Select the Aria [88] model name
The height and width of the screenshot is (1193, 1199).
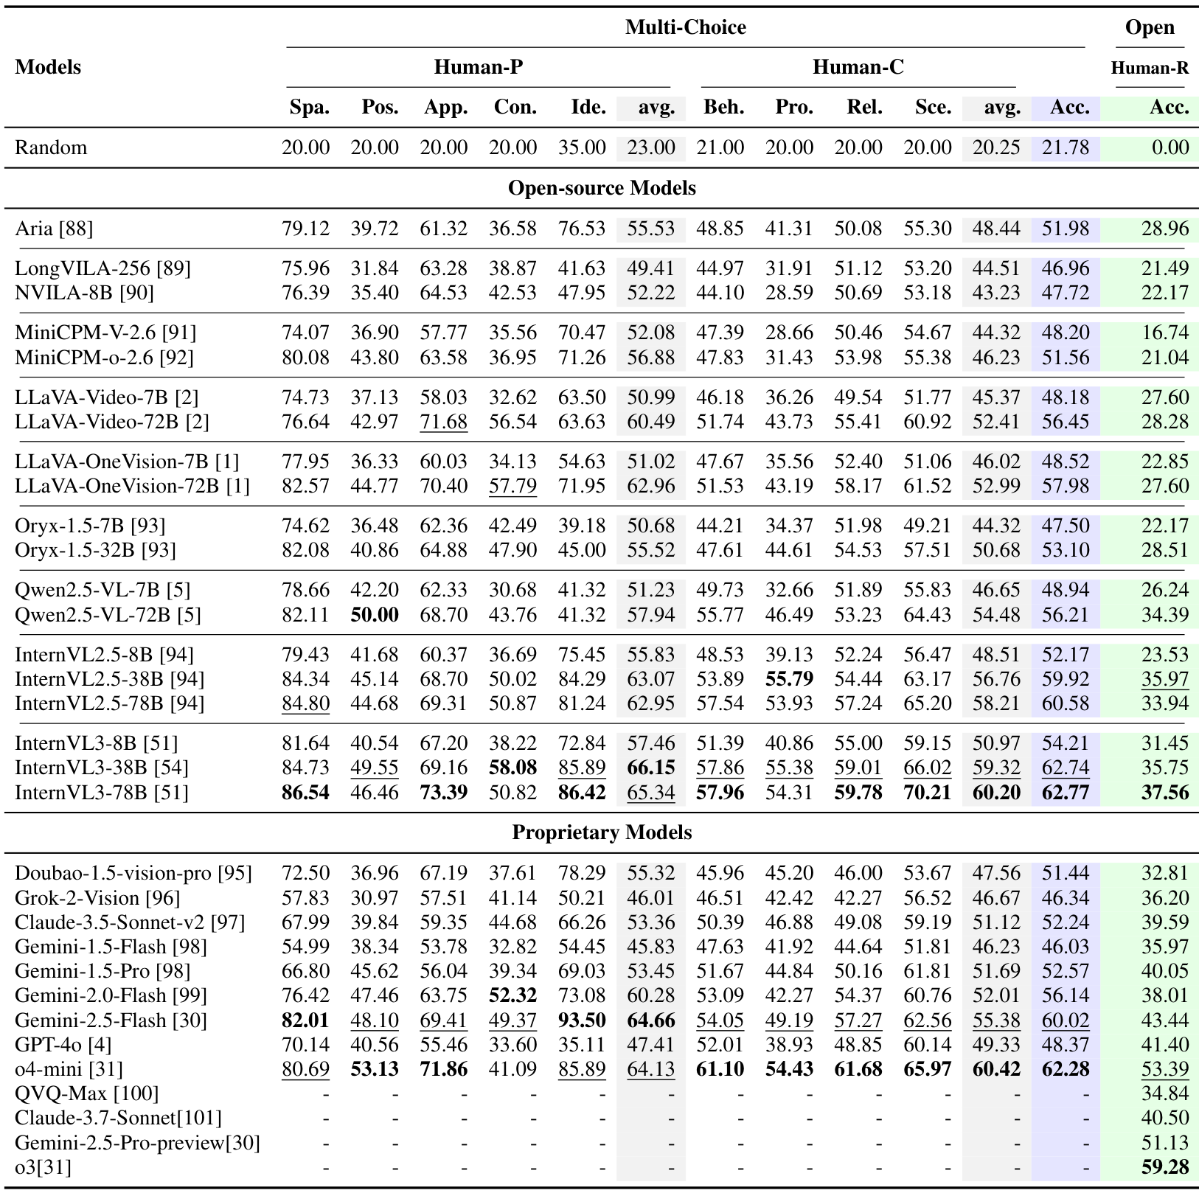click(x=54, y=229)
